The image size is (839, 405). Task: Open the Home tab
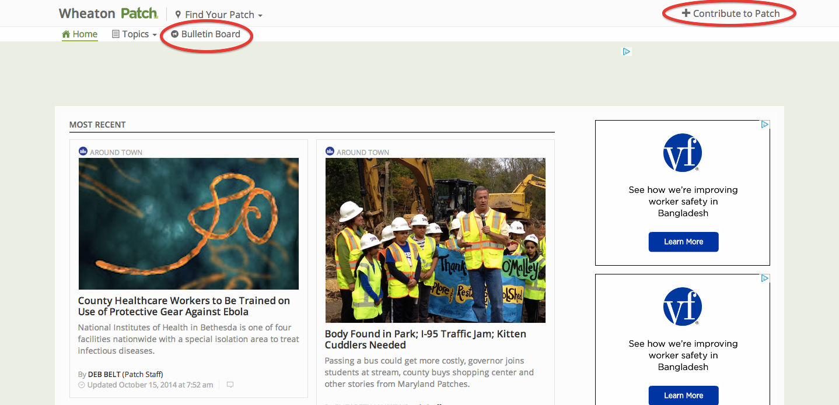[80, 34]
